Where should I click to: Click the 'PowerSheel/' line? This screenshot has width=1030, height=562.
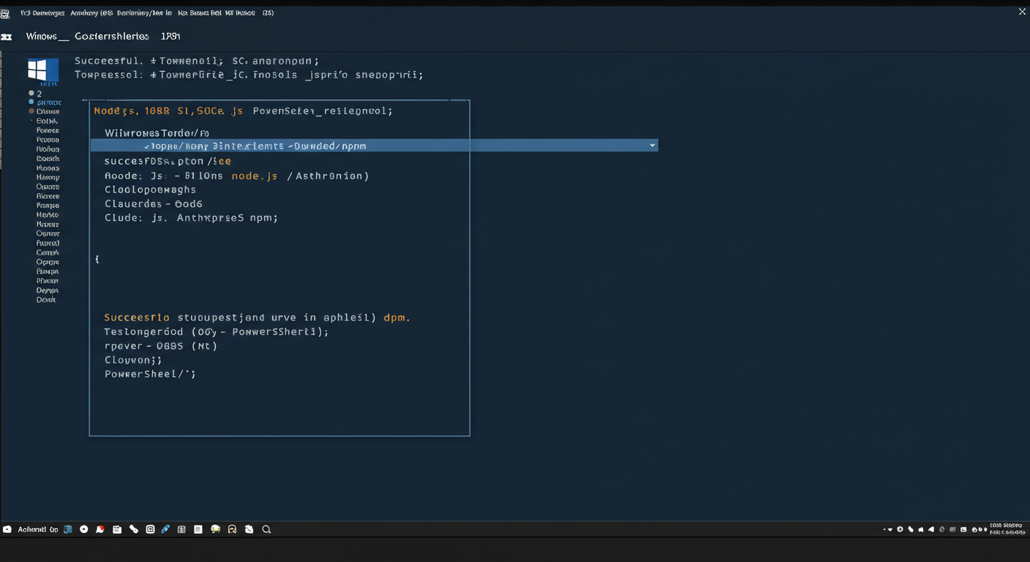pos(150,374)
